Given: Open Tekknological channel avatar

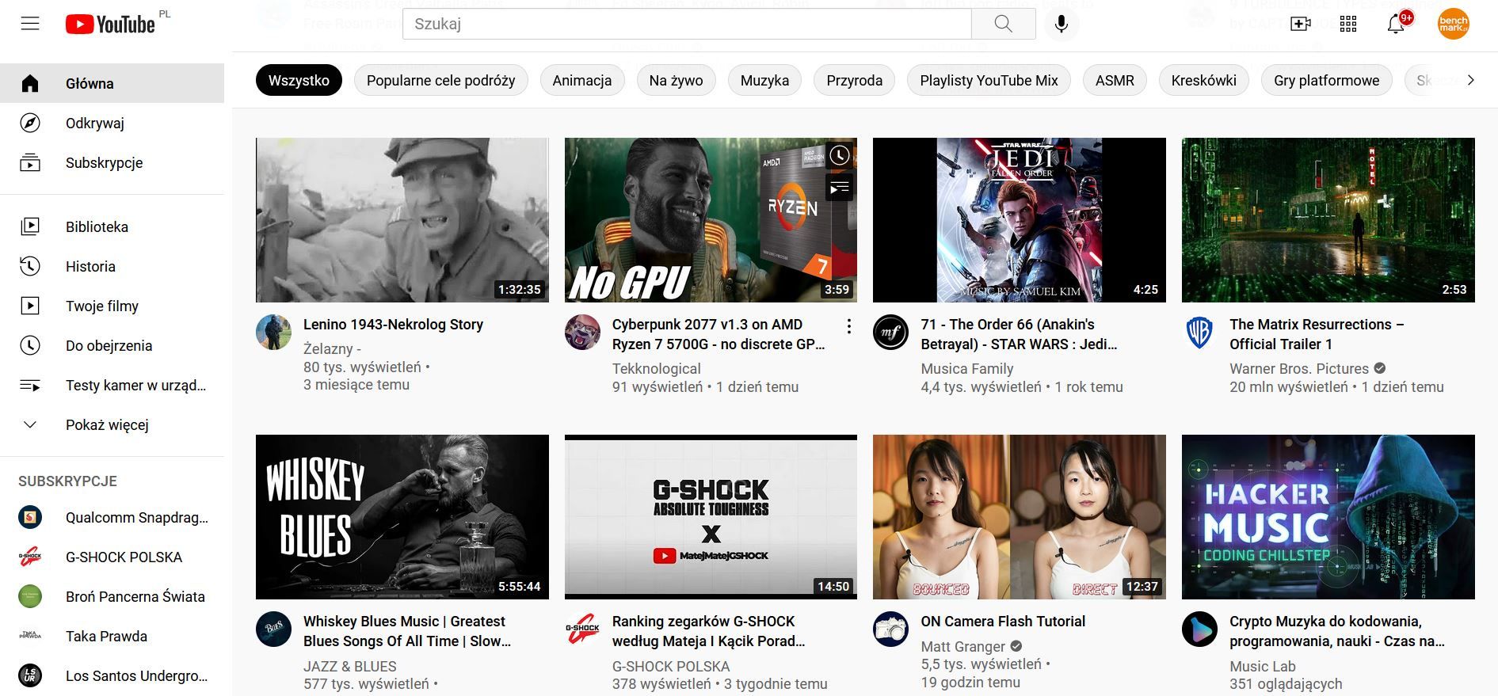Looking at the screenshot, I should coord(582,333).
